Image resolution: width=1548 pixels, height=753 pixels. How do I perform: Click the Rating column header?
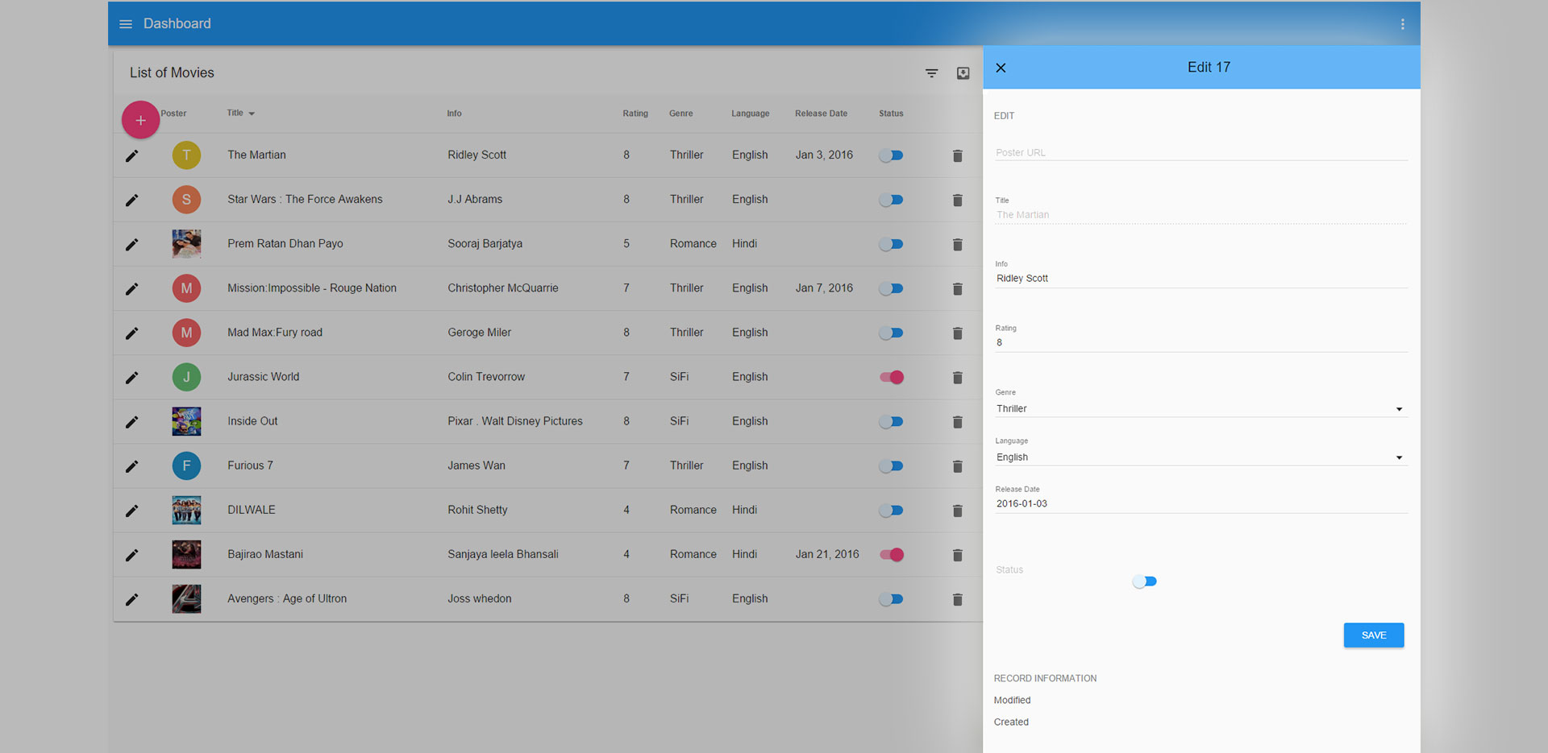click(x=635, y=113)
